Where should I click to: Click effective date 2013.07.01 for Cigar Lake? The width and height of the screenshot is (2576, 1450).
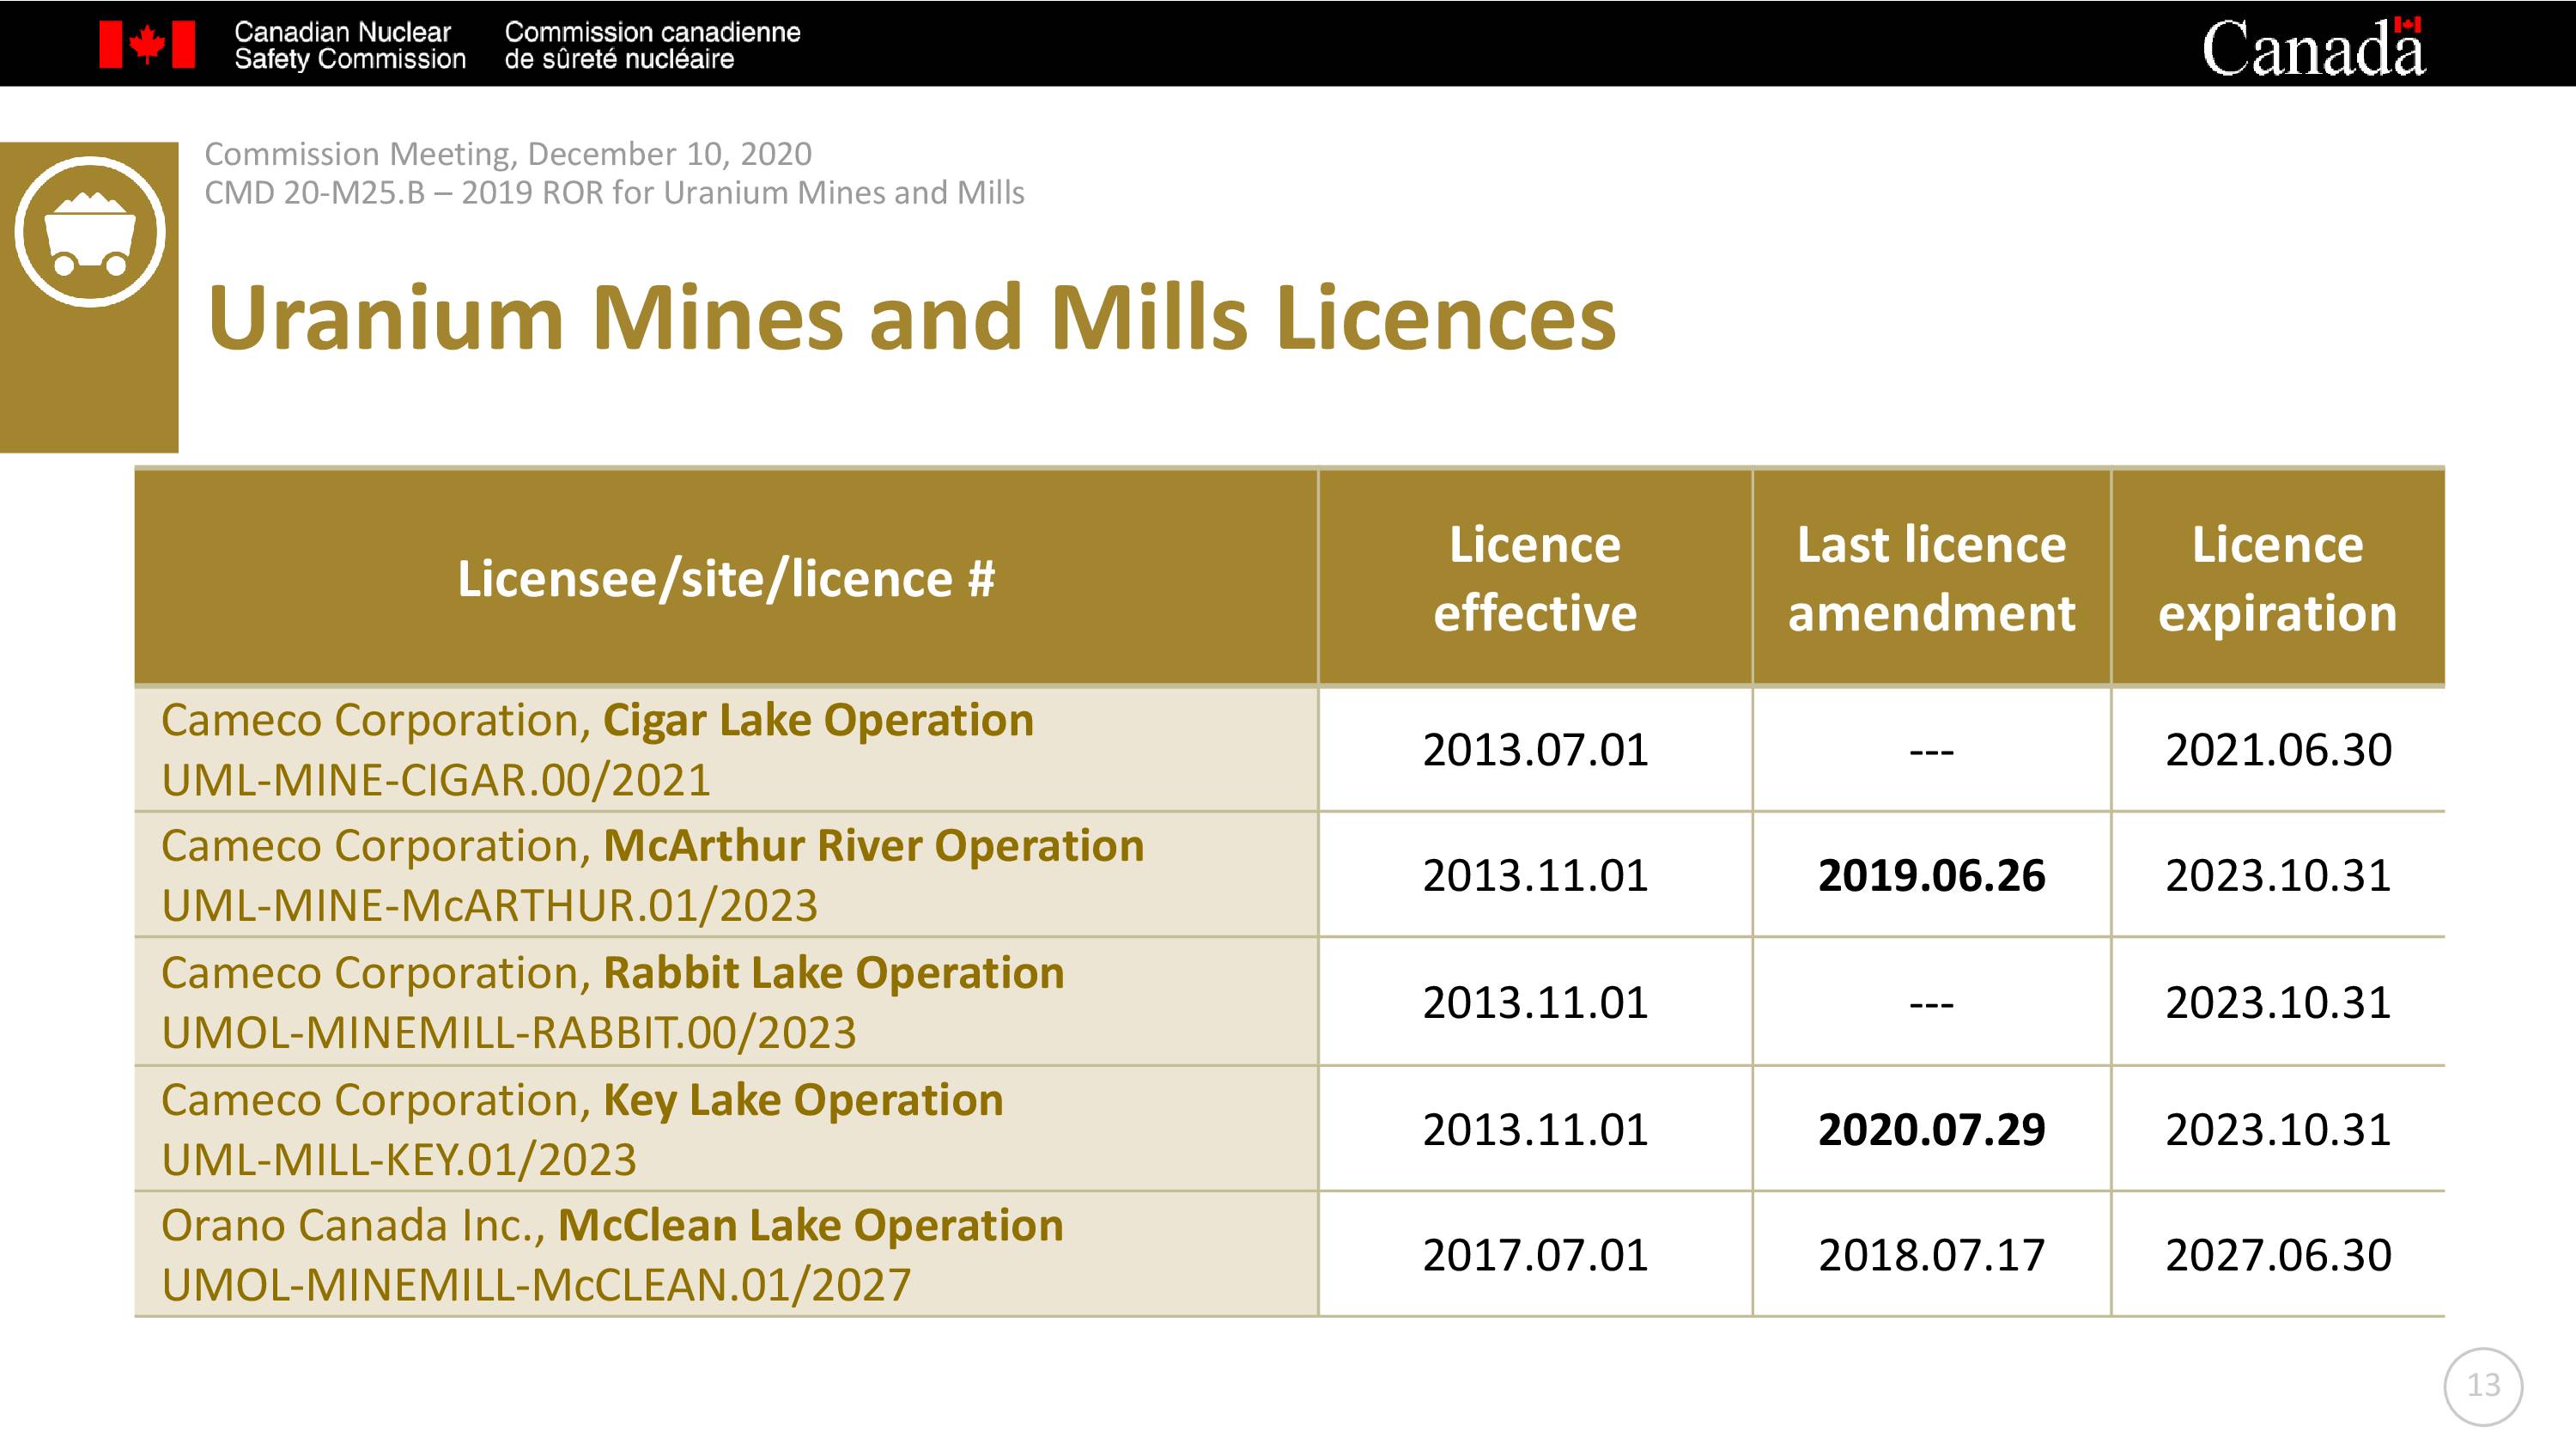point(1535,751)
